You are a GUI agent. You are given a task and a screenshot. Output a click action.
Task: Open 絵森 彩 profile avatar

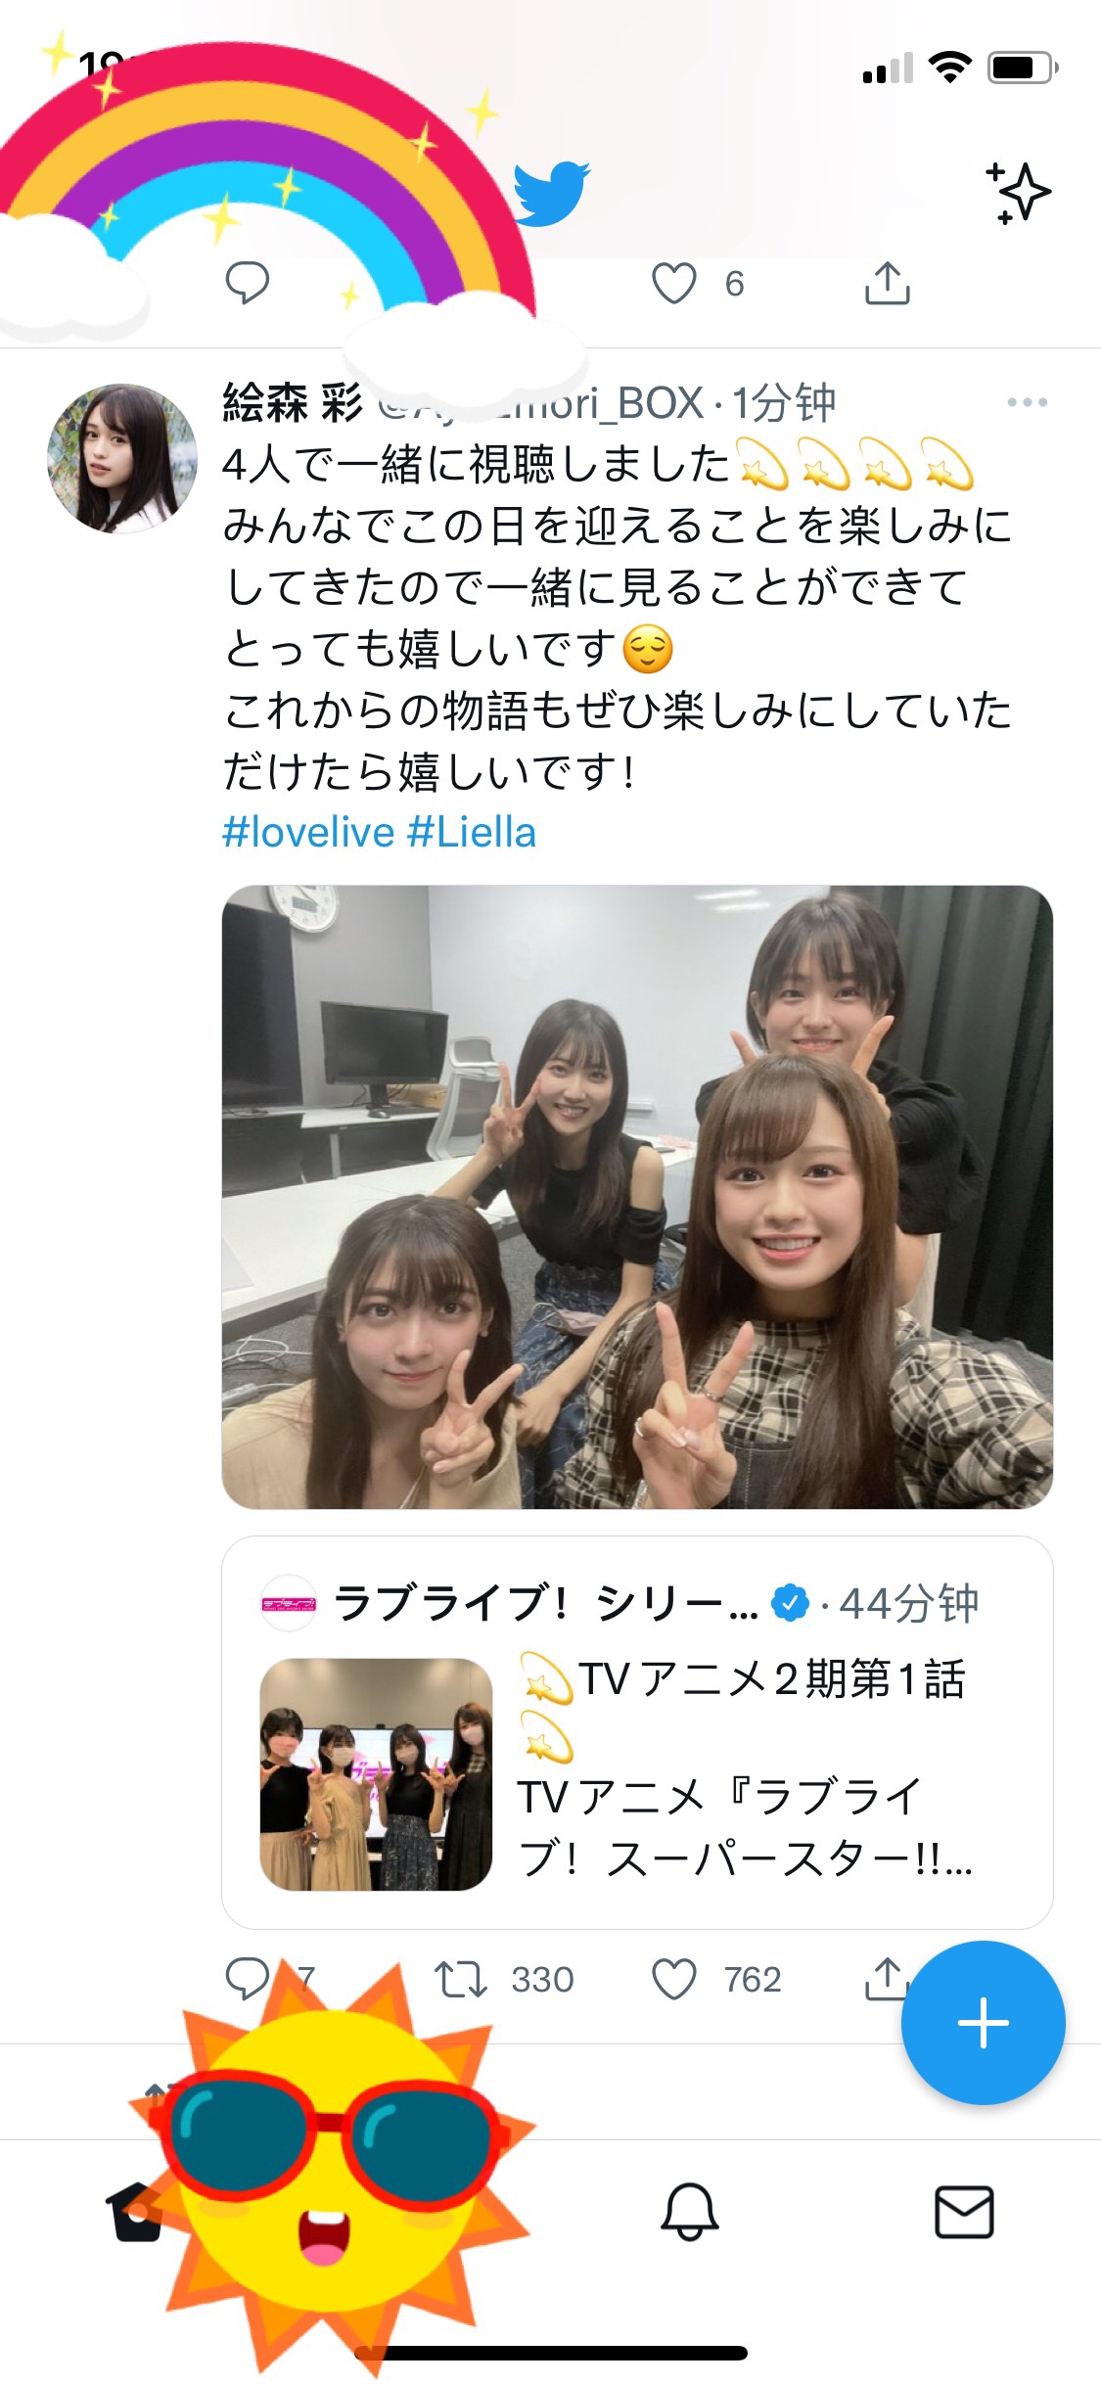(x=122, y=458)
